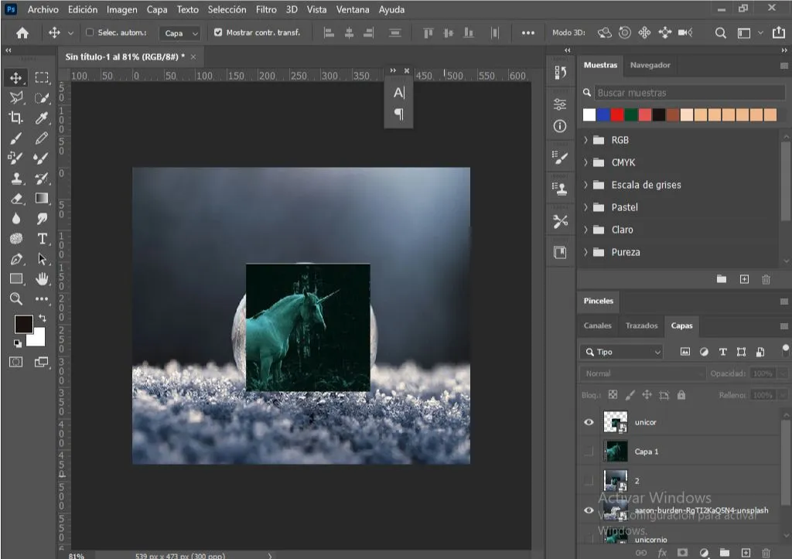Click the Buscar muestras search field
This screenshot has height=559, width=792.
(689, 93)
